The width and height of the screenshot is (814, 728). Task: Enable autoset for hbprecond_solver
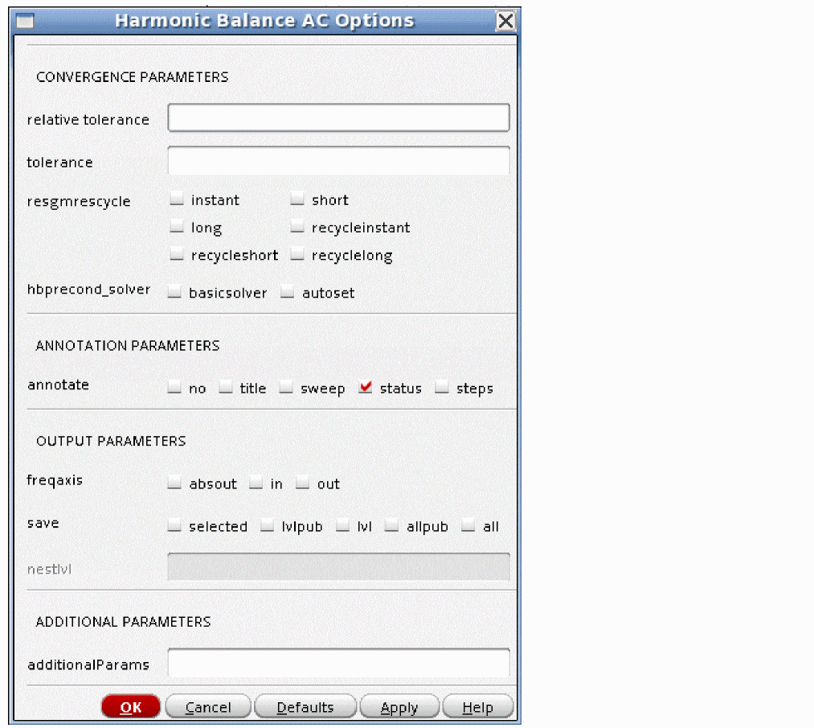pyautogui.click(x=287, y=292)
